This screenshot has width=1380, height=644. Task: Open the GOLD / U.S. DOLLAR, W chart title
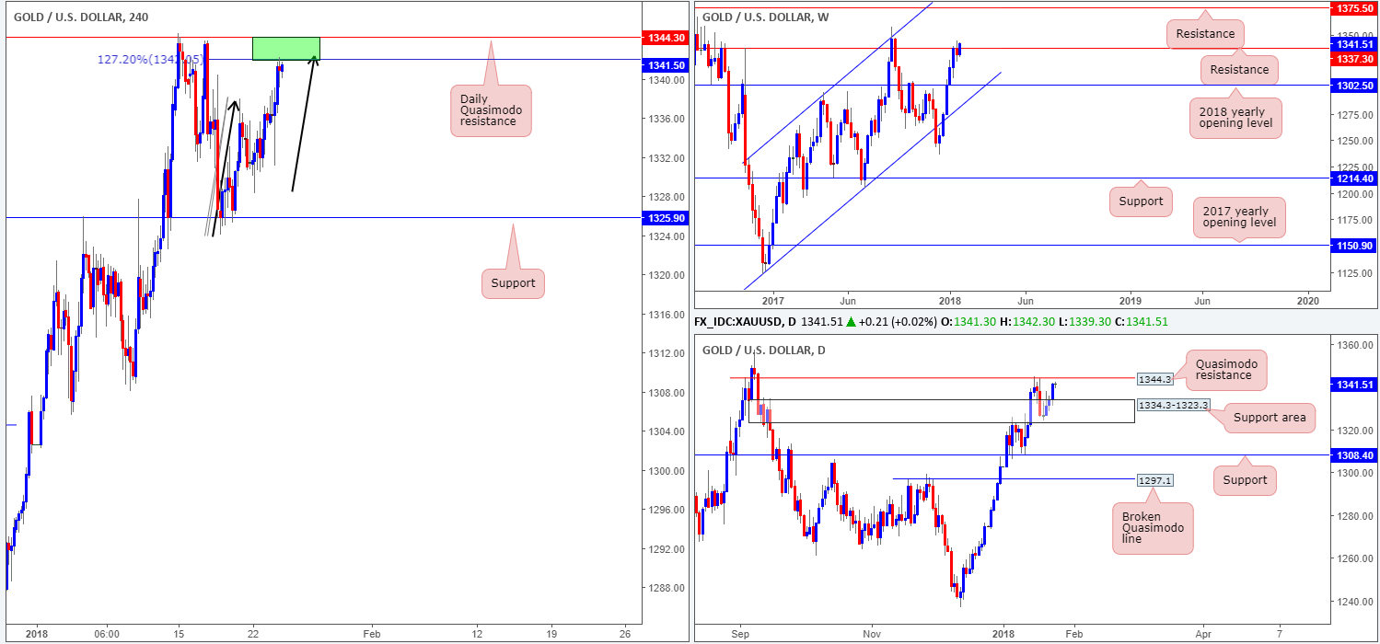point(772,16)
